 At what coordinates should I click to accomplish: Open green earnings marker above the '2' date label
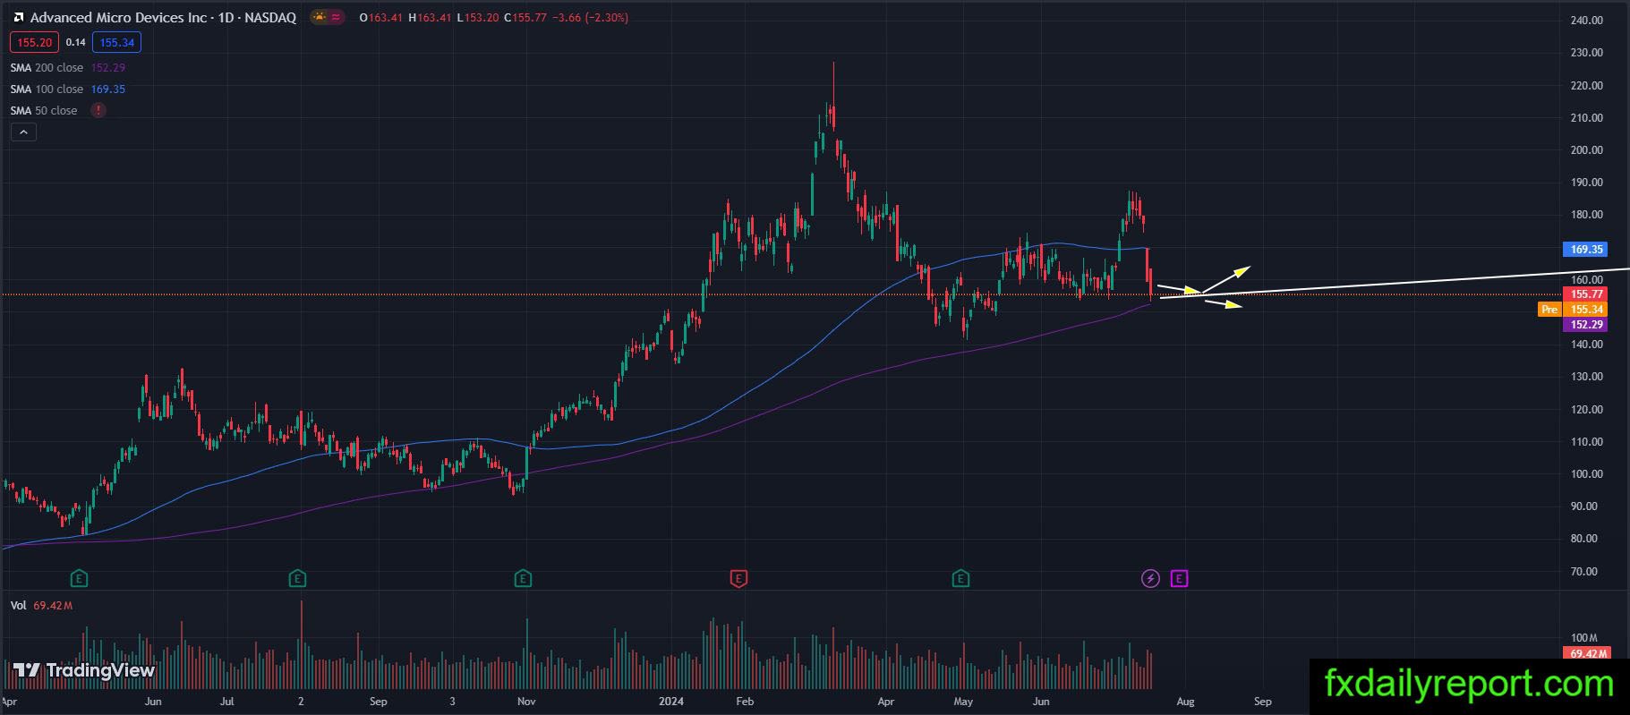click(298, 579)
